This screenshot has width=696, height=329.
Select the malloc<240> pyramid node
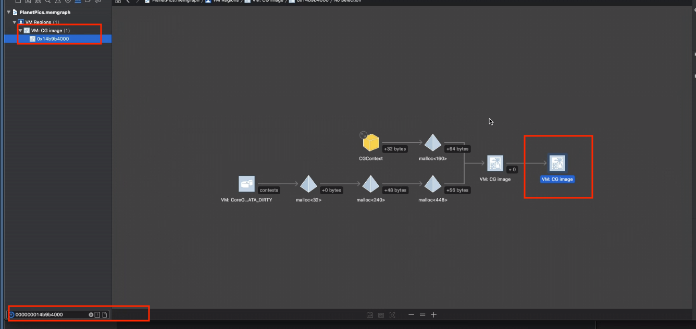pyautogui.click(x=370, y=184)
